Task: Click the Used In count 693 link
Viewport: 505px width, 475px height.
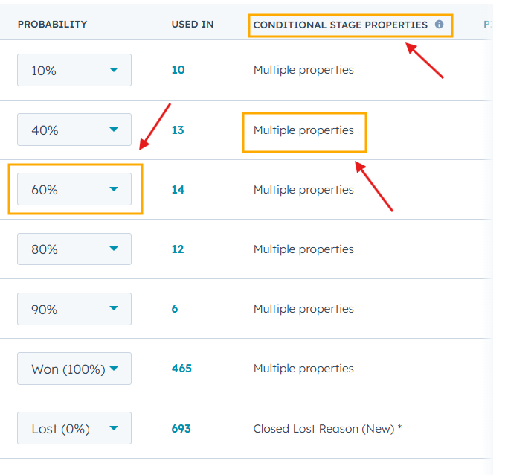Action: (181, 428)
